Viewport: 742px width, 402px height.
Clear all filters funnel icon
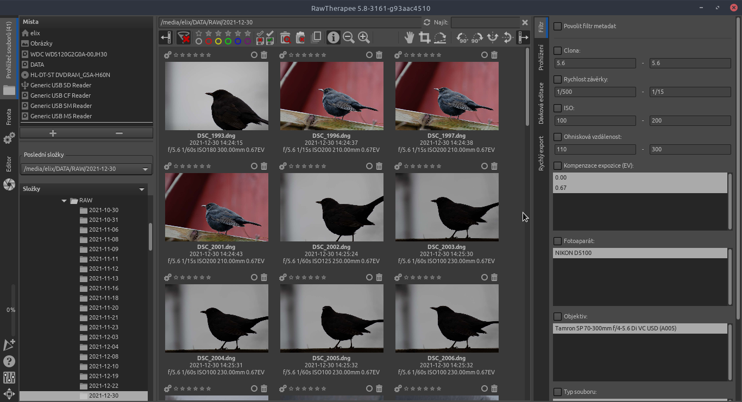(x=184, y=37)
